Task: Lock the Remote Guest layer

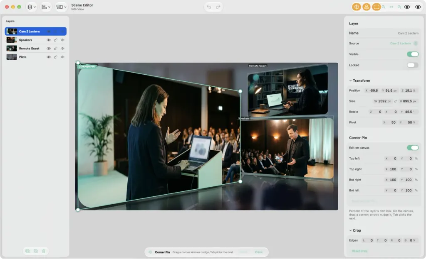Action: [55, 49]
